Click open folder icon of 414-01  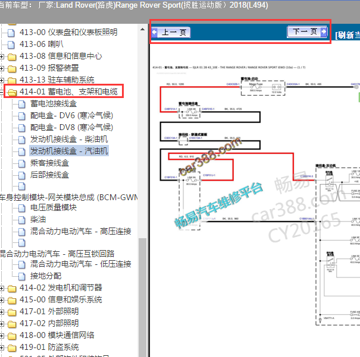click(x=12, y=93)
